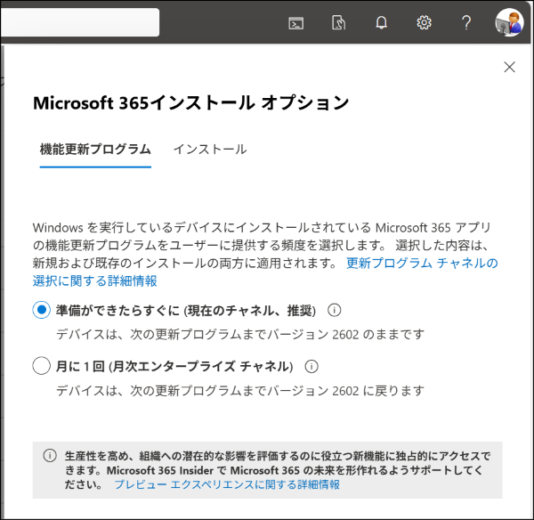The height and width of the screenshot is (520, 534).
Task: Click version 2602 に戻ります description text
Action: (240, 390)
